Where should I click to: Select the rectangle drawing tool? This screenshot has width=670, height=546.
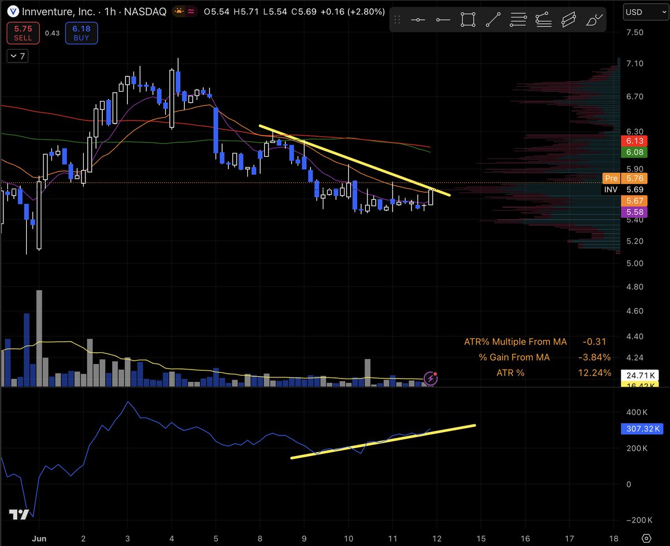point(468,20)
